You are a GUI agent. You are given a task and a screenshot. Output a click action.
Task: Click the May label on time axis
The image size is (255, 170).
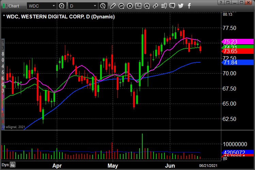click(x=113, y=166)
